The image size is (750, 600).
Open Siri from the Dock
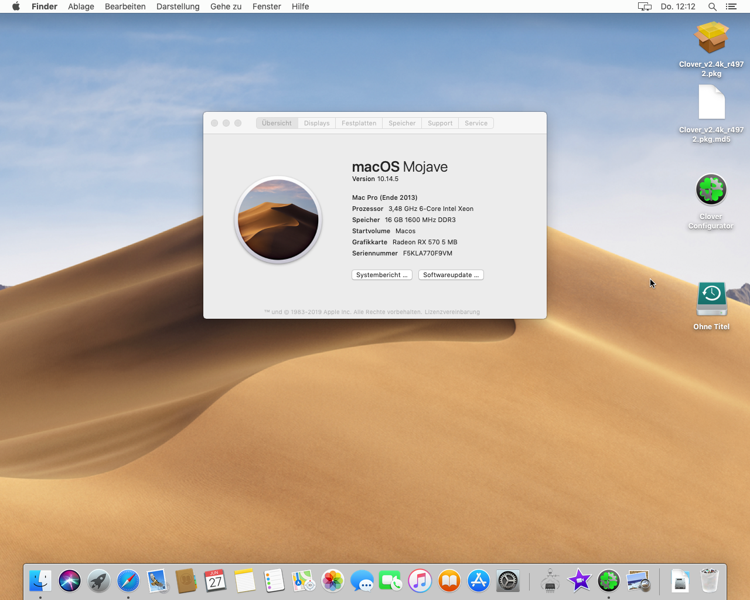pos(70,581)
